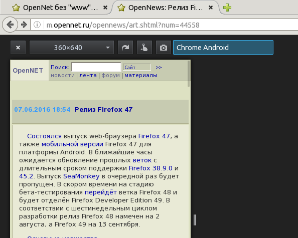This screenshot has height=238, width=298.
Task: Open a new tab with plus icon
Action: pos(227,8)
